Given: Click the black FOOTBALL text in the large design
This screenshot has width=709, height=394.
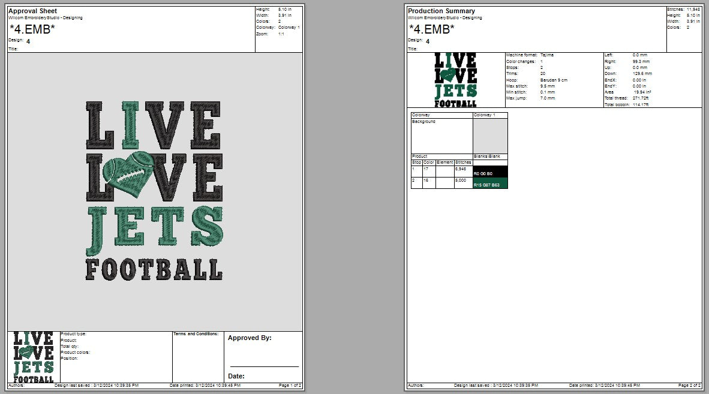Looking at the screenshot, I should pyautogui.click(x=154, y=270).
